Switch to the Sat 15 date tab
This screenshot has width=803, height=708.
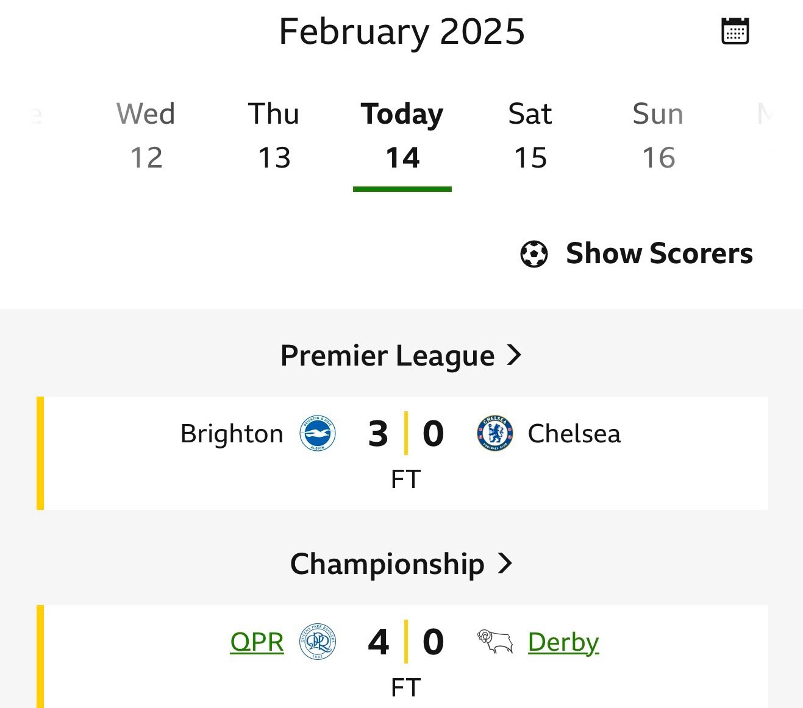(530, 135)
